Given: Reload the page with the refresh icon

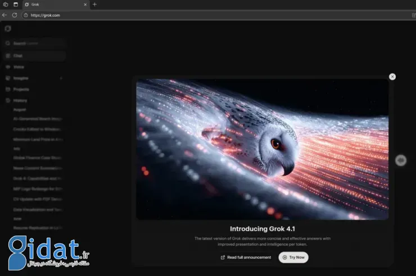Looking at the screenshot, I should (x=15, y=15).
